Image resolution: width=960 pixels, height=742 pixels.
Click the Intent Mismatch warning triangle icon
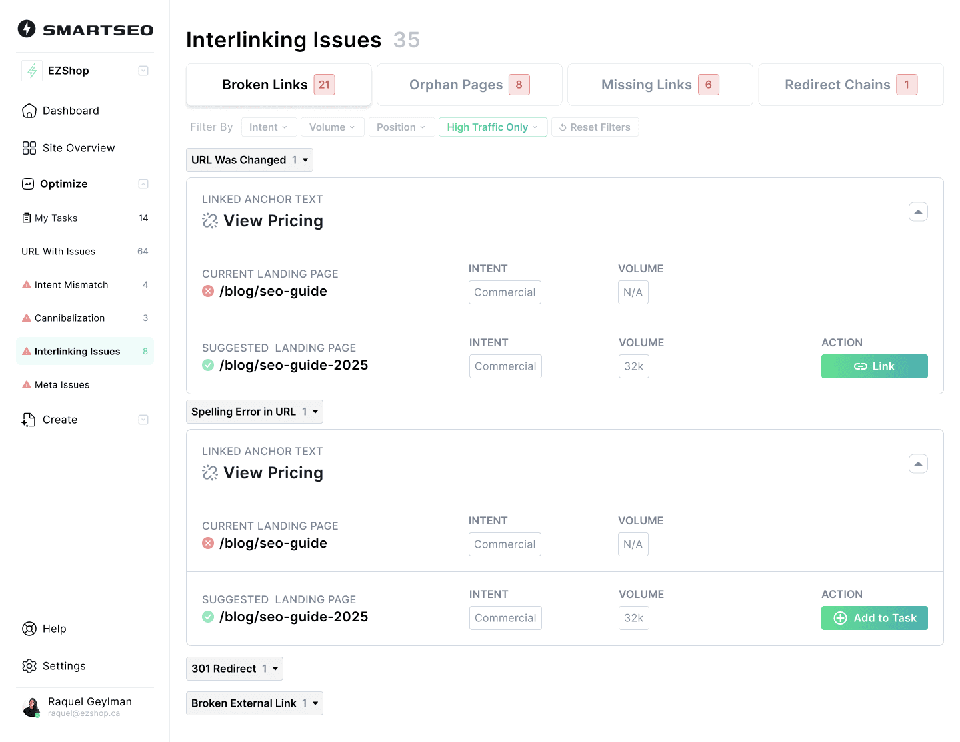point(27,284)
